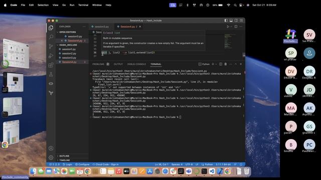Screen dimensions: 321x180
Task: Toggle primary sidebar layout icon
Action: coord(226,20)
